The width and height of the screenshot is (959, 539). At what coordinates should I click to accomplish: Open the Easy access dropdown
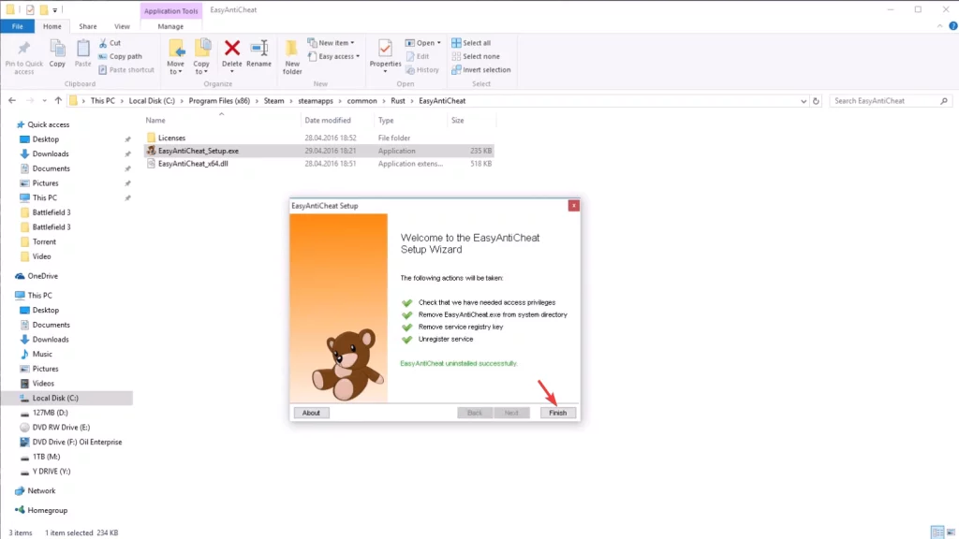click(338, 56)
